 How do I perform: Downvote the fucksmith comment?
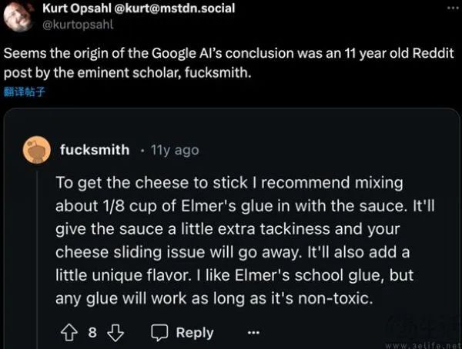point(115,332)
